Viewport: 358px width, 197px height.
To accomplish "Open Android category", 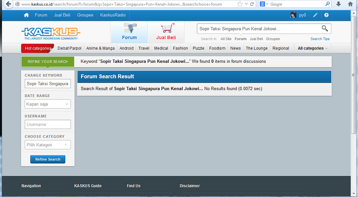I will point(127,48).
